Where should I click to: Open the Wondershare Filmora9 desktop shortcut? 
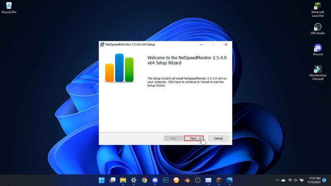click(x=318, y=73)
